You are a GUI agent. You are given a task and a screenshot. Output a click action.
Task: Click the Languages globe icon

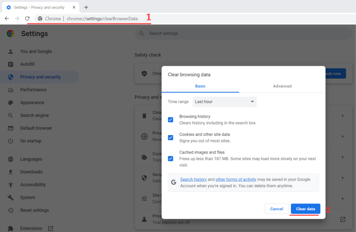[x=10, y=159]
